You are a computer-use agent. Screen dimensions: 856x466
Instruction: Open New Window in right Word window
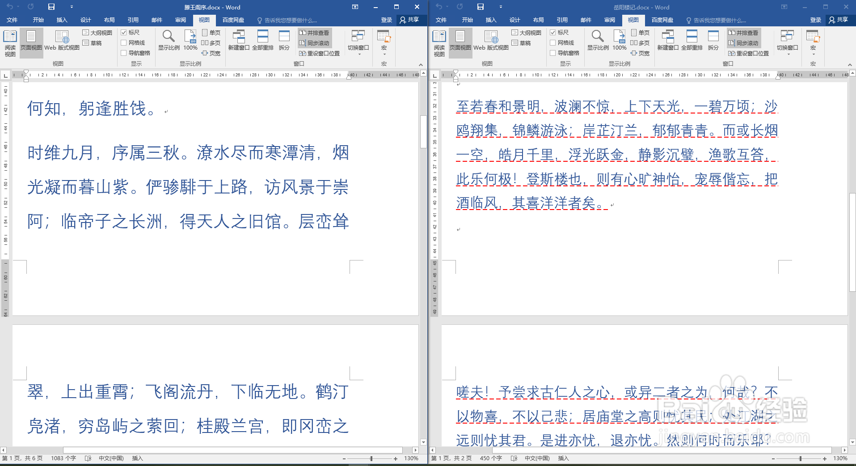[668, 40]
